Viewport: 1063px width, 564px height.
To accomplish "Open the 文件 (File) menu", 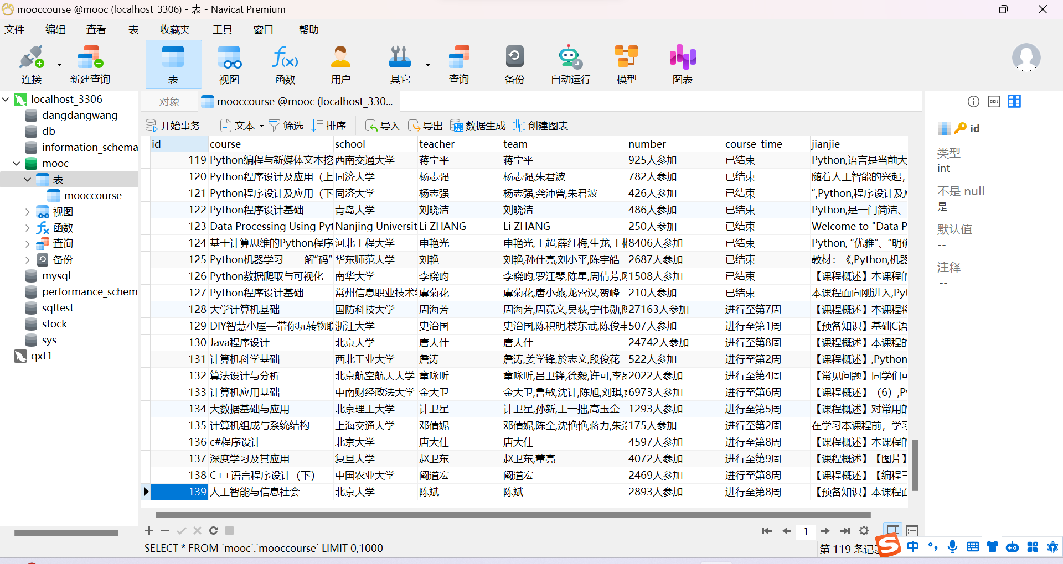I will (x=14, y=30).
